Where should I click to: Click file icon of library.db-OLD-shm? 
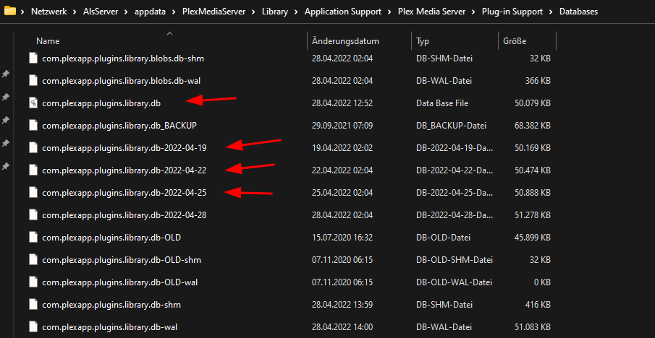point(33,260)
